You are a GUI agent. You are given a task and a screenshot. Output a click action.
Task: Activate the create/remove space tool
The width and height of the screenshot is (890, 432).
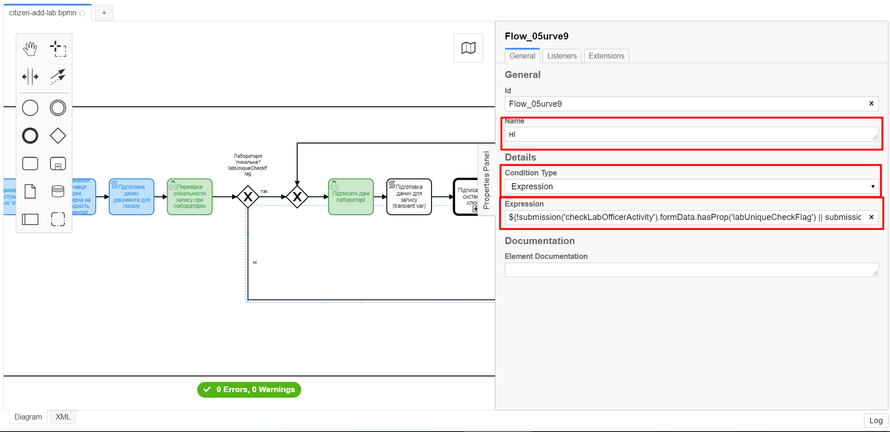[x=30, y=77]
